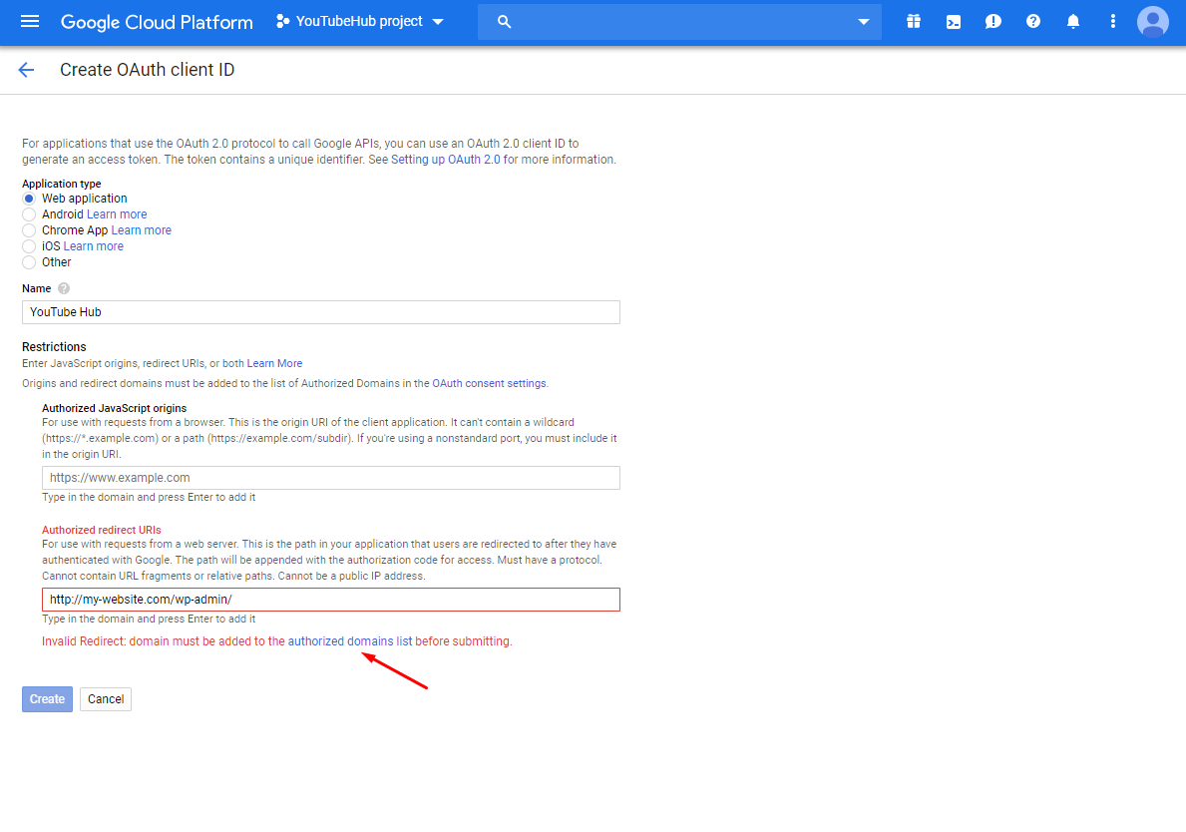Open the account profile avatar
The image size is (1186, 832).
click(1152, 20)
